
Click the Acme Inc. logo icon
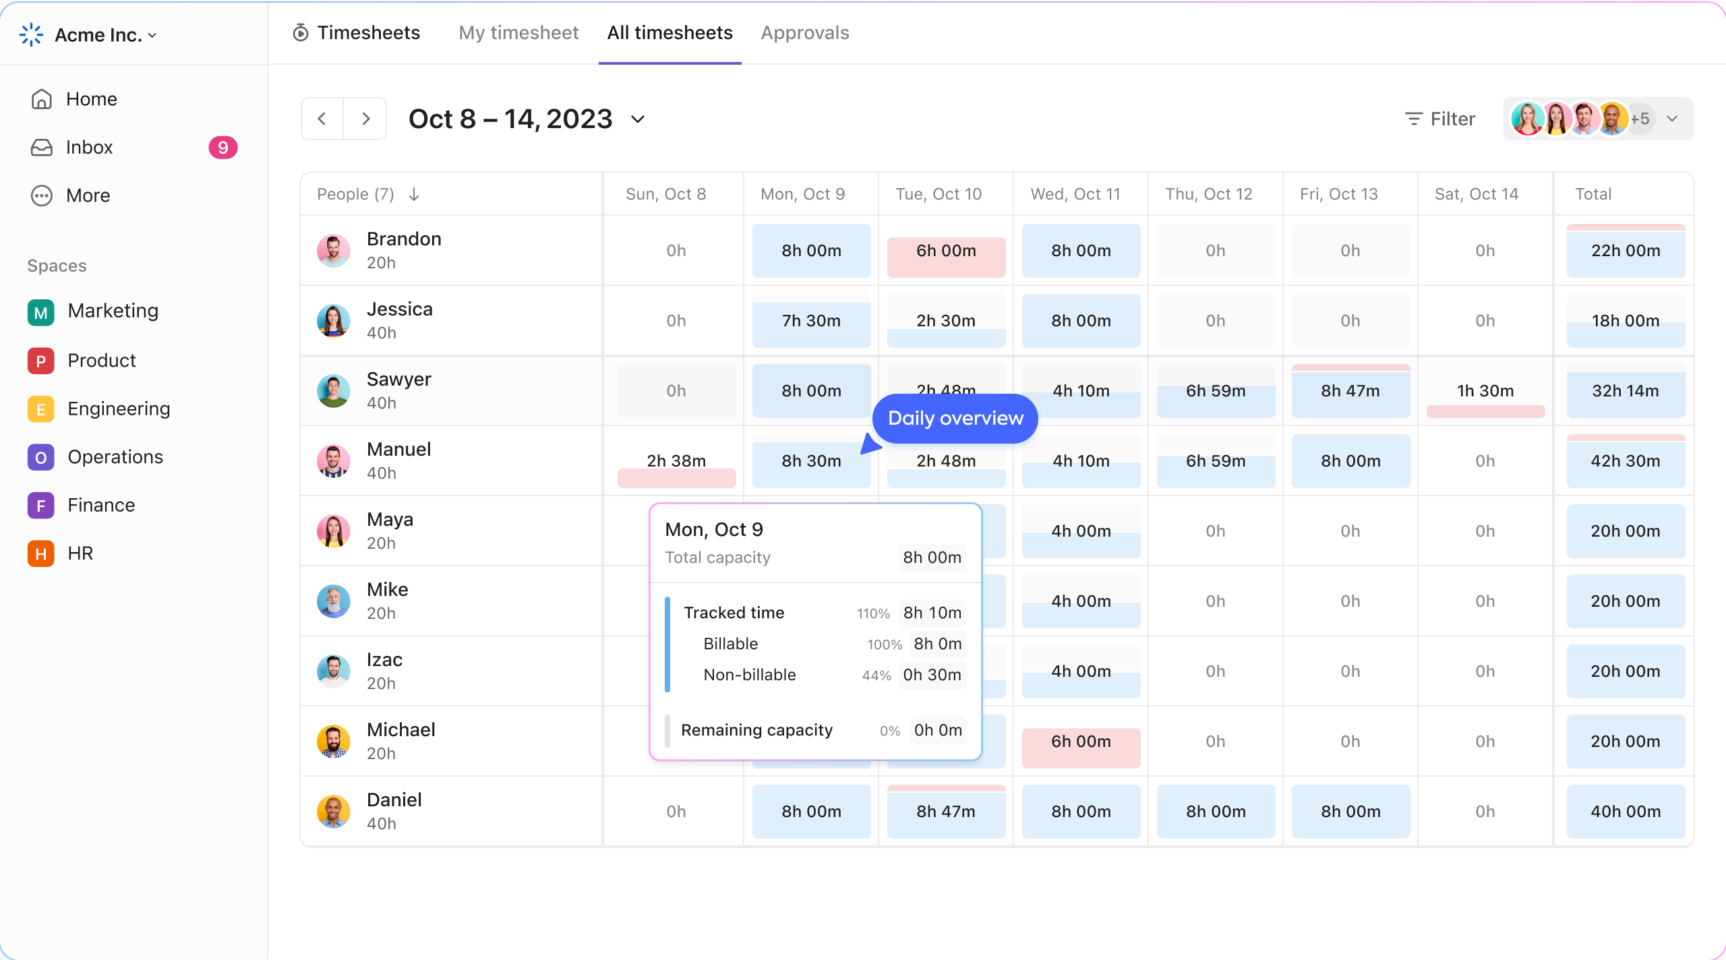pyautogui.click(x=32, y=35)
